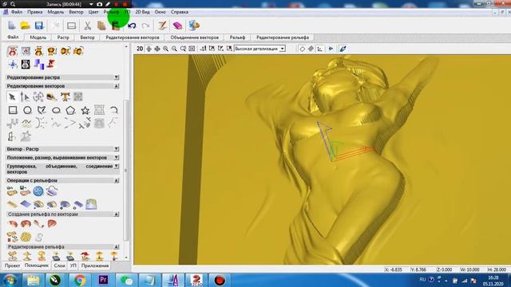Click the H: 28.000 status value
511x287 pixels.
point(497,269)
